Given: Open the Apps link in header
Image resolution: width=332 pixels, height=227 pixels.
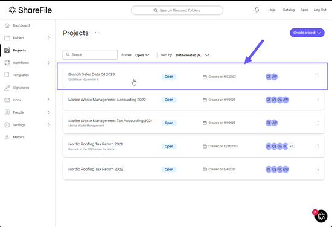Looking at the screenshot, I should (304, 10).
